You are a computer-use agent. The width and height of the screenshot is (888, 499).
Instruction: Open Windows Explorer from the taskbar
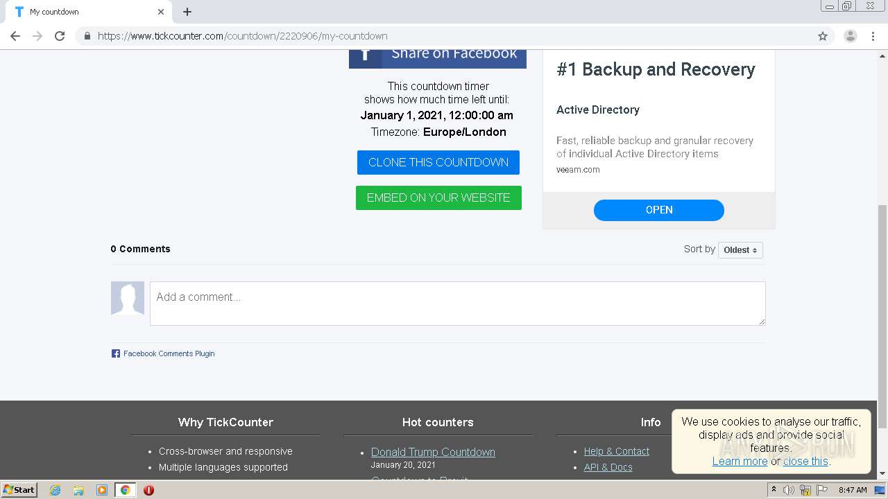[78, 490]
